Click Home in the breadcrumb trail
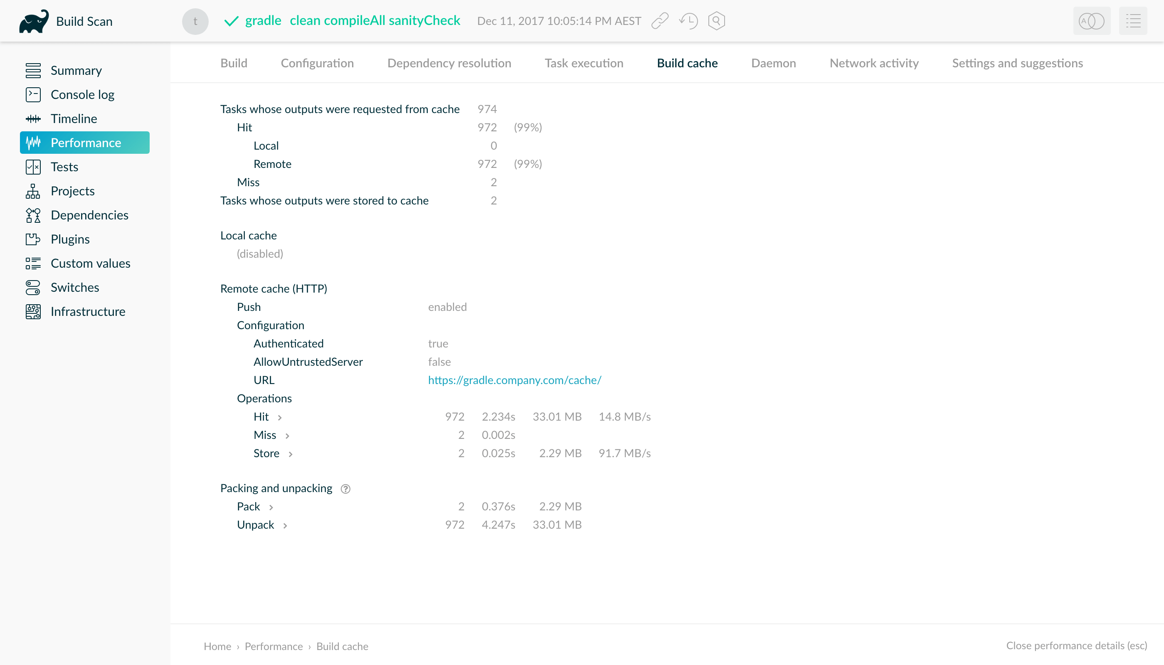1164x665 pixels. click(217, 646)
